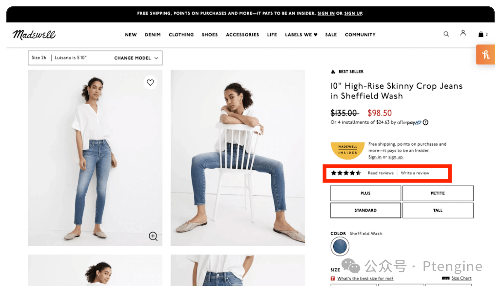Screen dimensions: 498x286
Task: Open the Labels We Love menu
Action: point(301,35)
